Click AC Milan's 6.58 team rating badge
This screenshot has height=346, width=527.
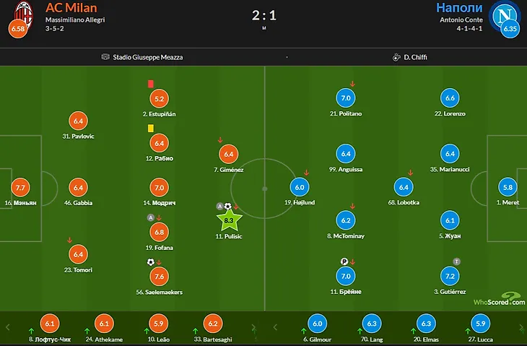coord(17,30)
